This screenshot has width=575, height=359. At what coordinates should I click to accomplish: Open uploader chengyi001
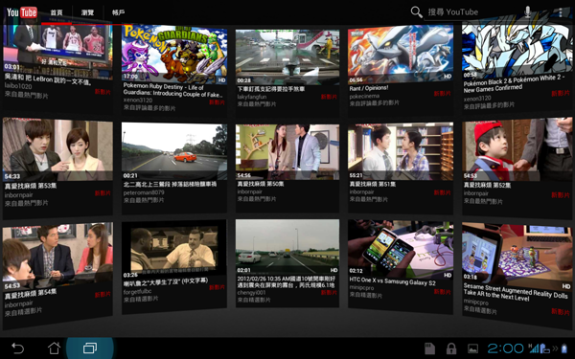click(250, 293)
